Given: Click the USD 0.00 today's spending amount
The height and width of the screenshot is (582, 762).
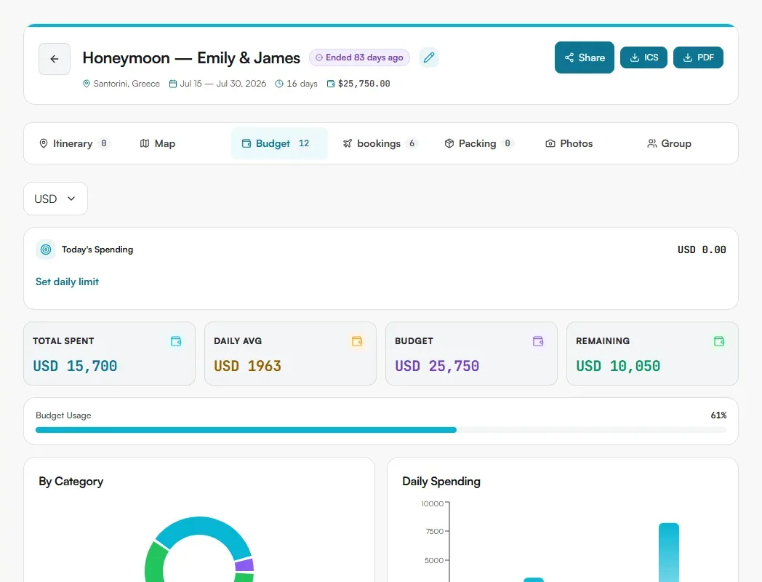Looking at the screenshot, I should pos(702,250).
